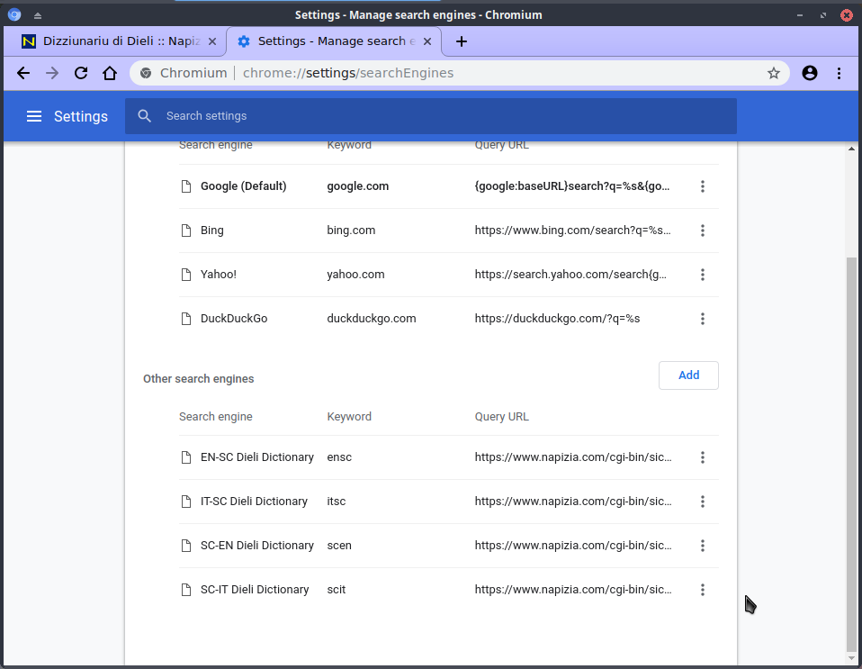The image size is (862, 669).
Task: Open more actions for EN-SC Dieli Dictionary
Action: tap(703, 457)
